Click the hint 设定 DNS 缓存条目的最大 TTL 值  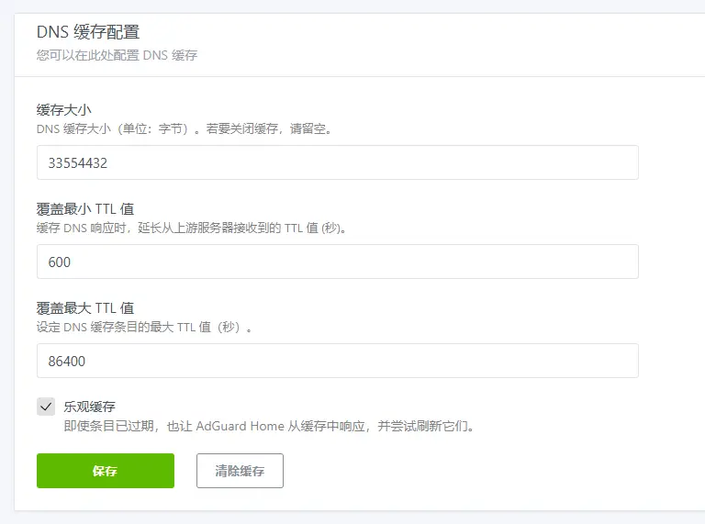(x=144, y=328)
